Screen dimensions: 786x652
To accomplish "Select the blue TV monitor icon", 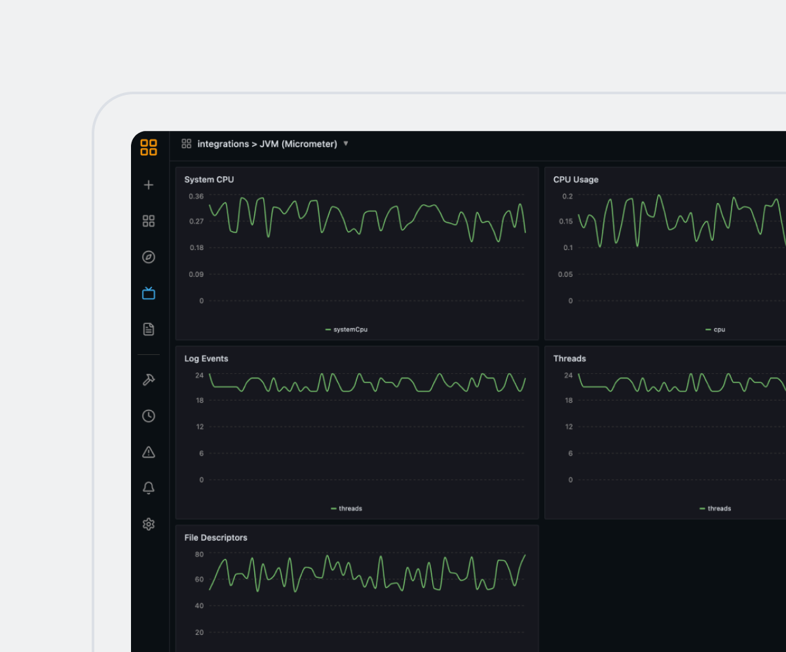I will [149, 293].
